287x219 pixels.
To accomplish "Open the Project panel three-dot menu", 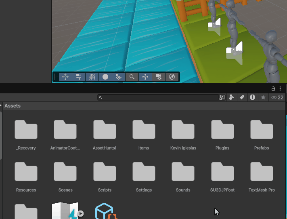I will tap(280, 88).
